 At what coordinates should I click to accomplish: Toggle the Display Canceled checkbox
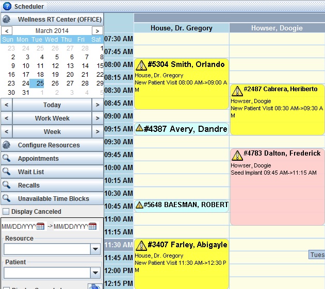coord(6,212)
